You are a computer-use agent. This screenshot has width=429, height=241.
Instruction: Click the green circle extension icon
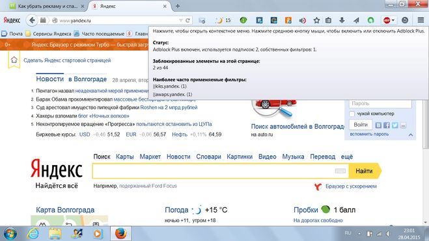[x=243, y=20]
